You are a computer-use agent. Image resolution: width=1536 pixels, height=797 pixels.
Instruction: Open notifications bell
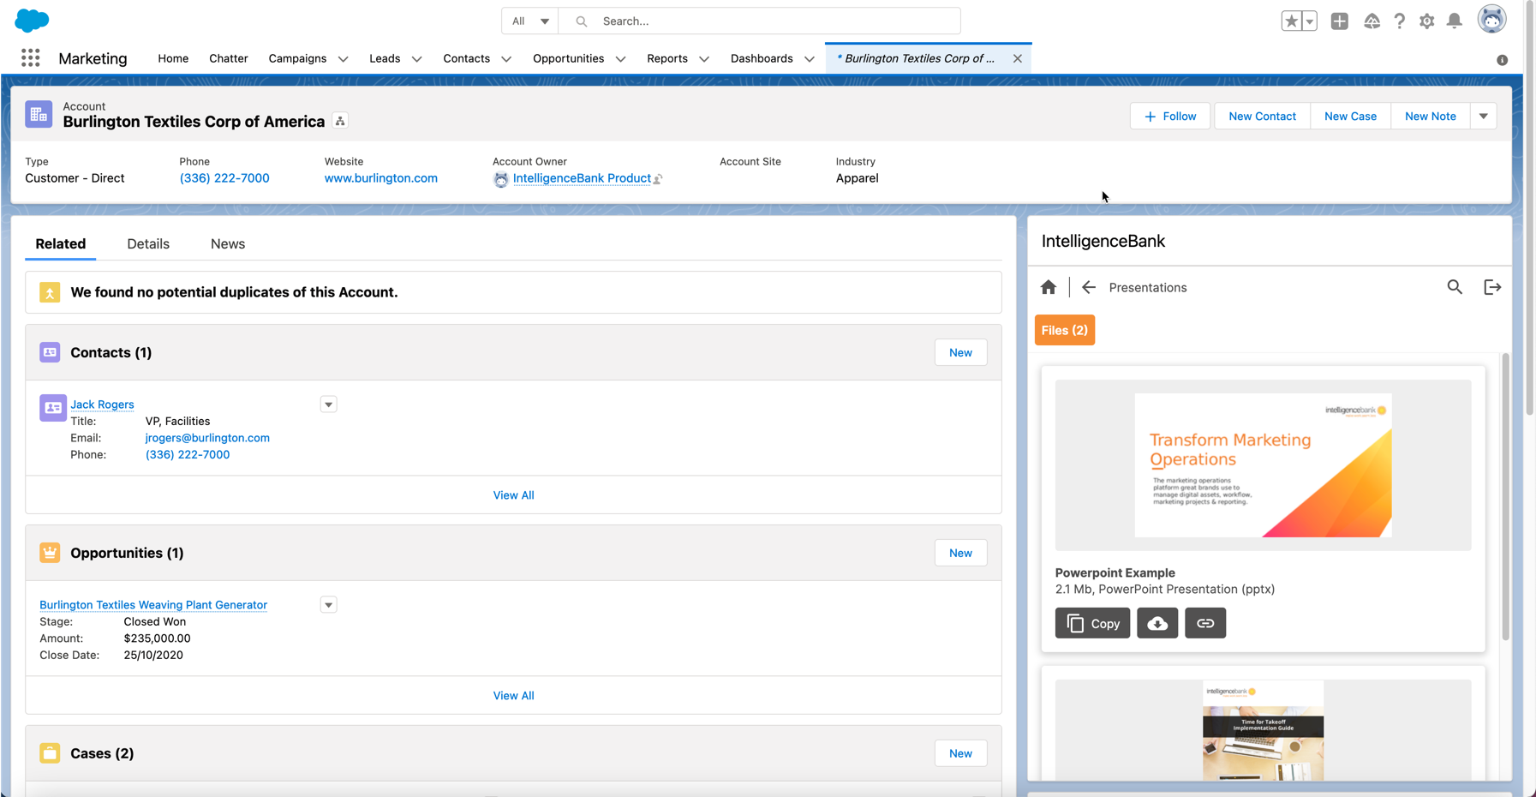tap(1455, 21)
